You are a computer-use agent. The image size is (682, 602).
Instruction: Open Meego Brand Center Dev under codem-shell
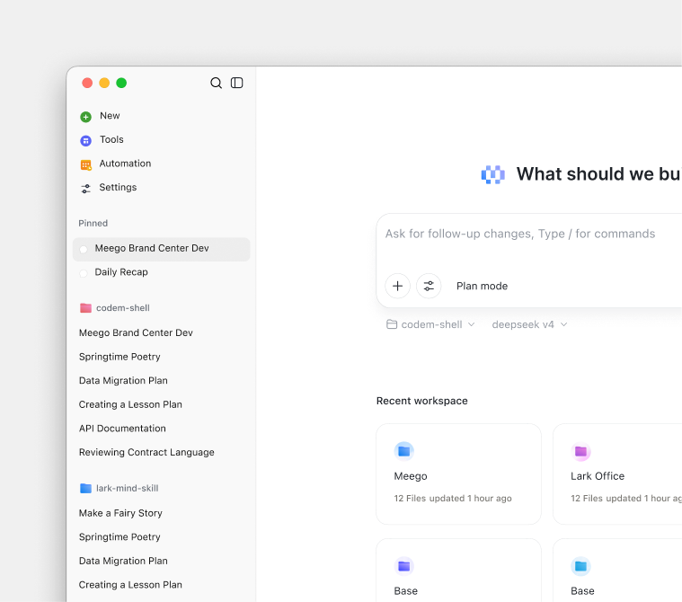136,332
